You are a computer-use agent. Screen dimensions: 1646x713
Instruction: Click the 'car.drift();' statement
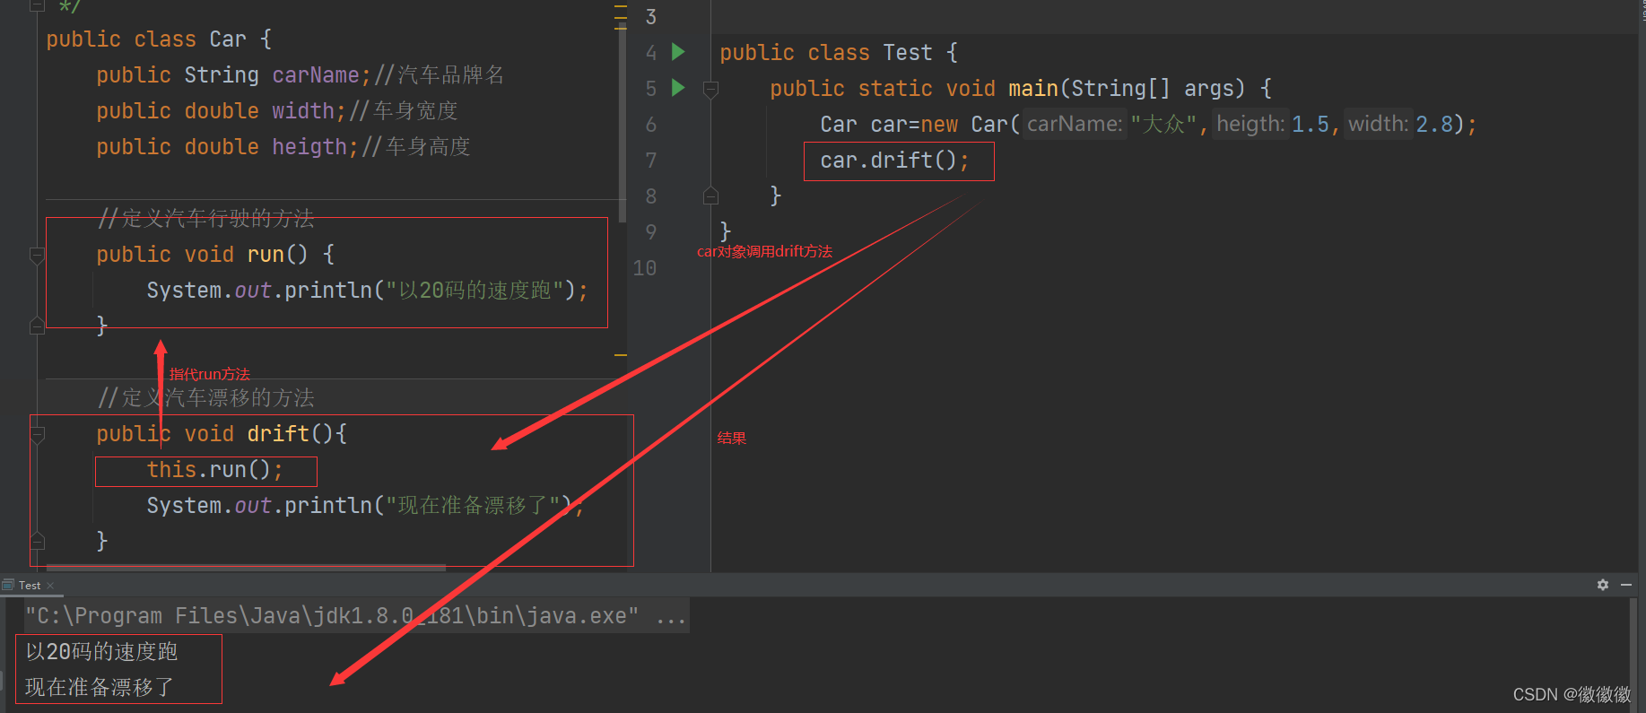(894, 161)
